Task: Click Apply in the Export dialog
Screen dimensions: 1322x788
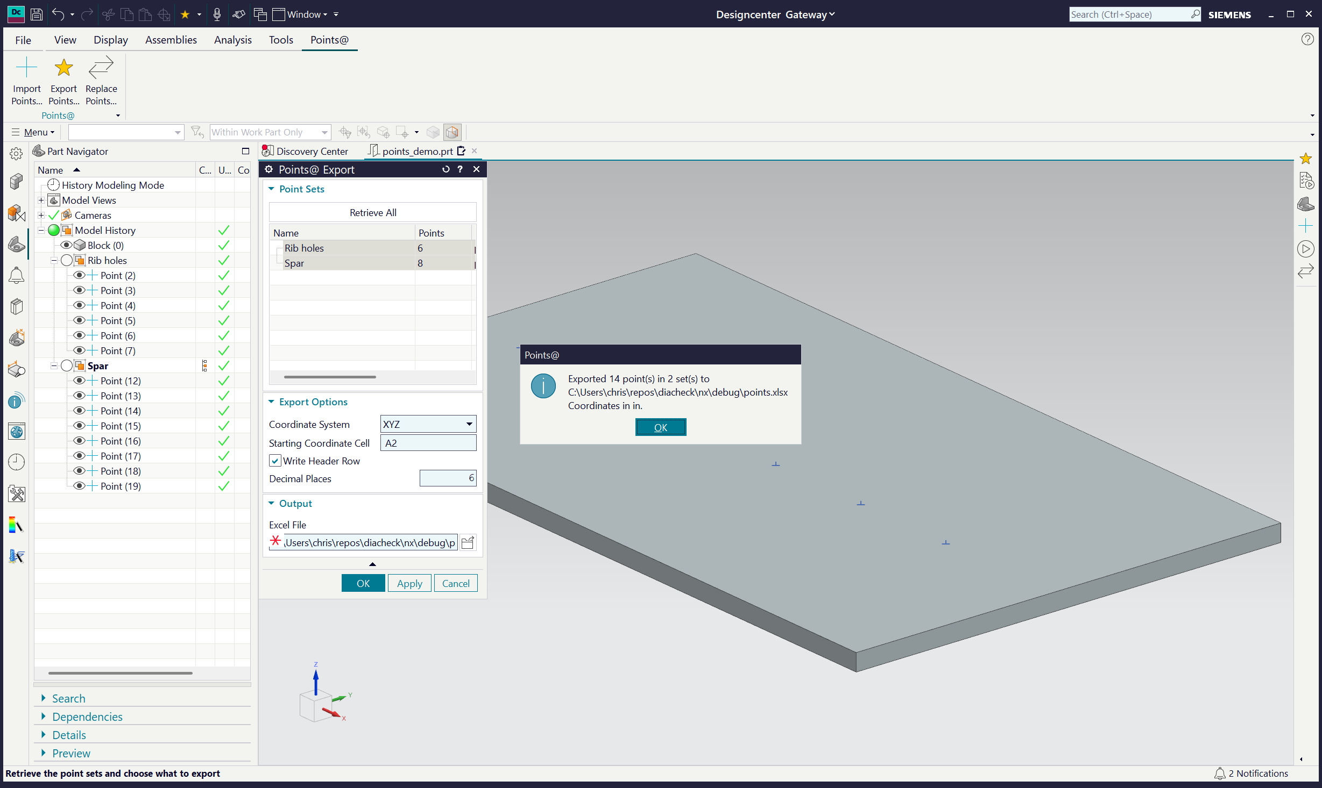Action: [409, 583]
